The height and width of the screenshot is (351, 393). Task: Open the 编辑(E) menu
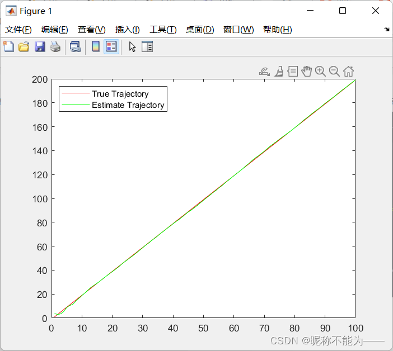pos(55,30)
